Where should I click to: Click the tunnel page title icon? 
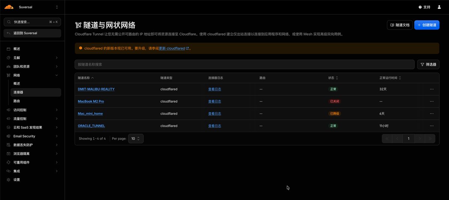pos(78,25)
